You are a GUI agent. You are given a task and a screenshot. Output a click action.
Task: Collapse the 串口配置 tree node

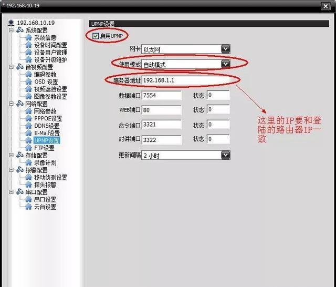tap(11, 192)
